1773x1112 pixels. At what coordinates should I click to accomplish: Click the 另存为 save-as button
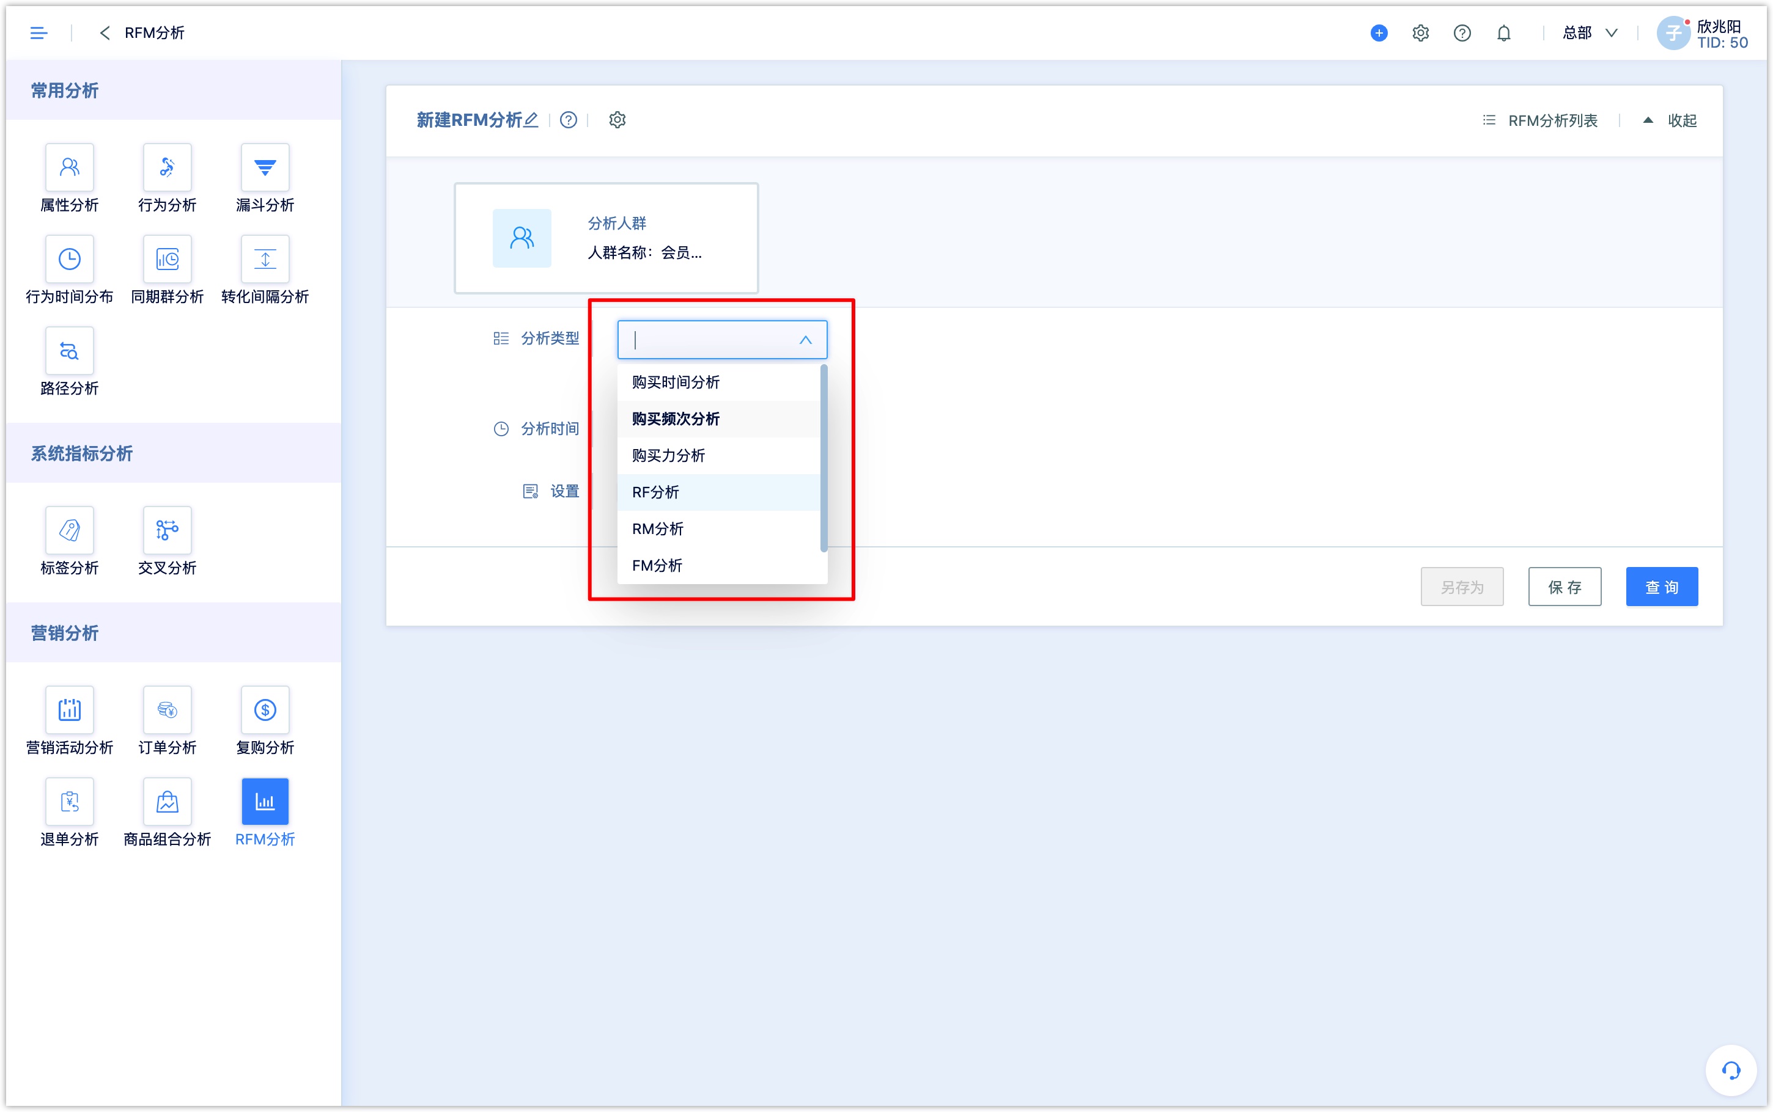(1462, 587)
